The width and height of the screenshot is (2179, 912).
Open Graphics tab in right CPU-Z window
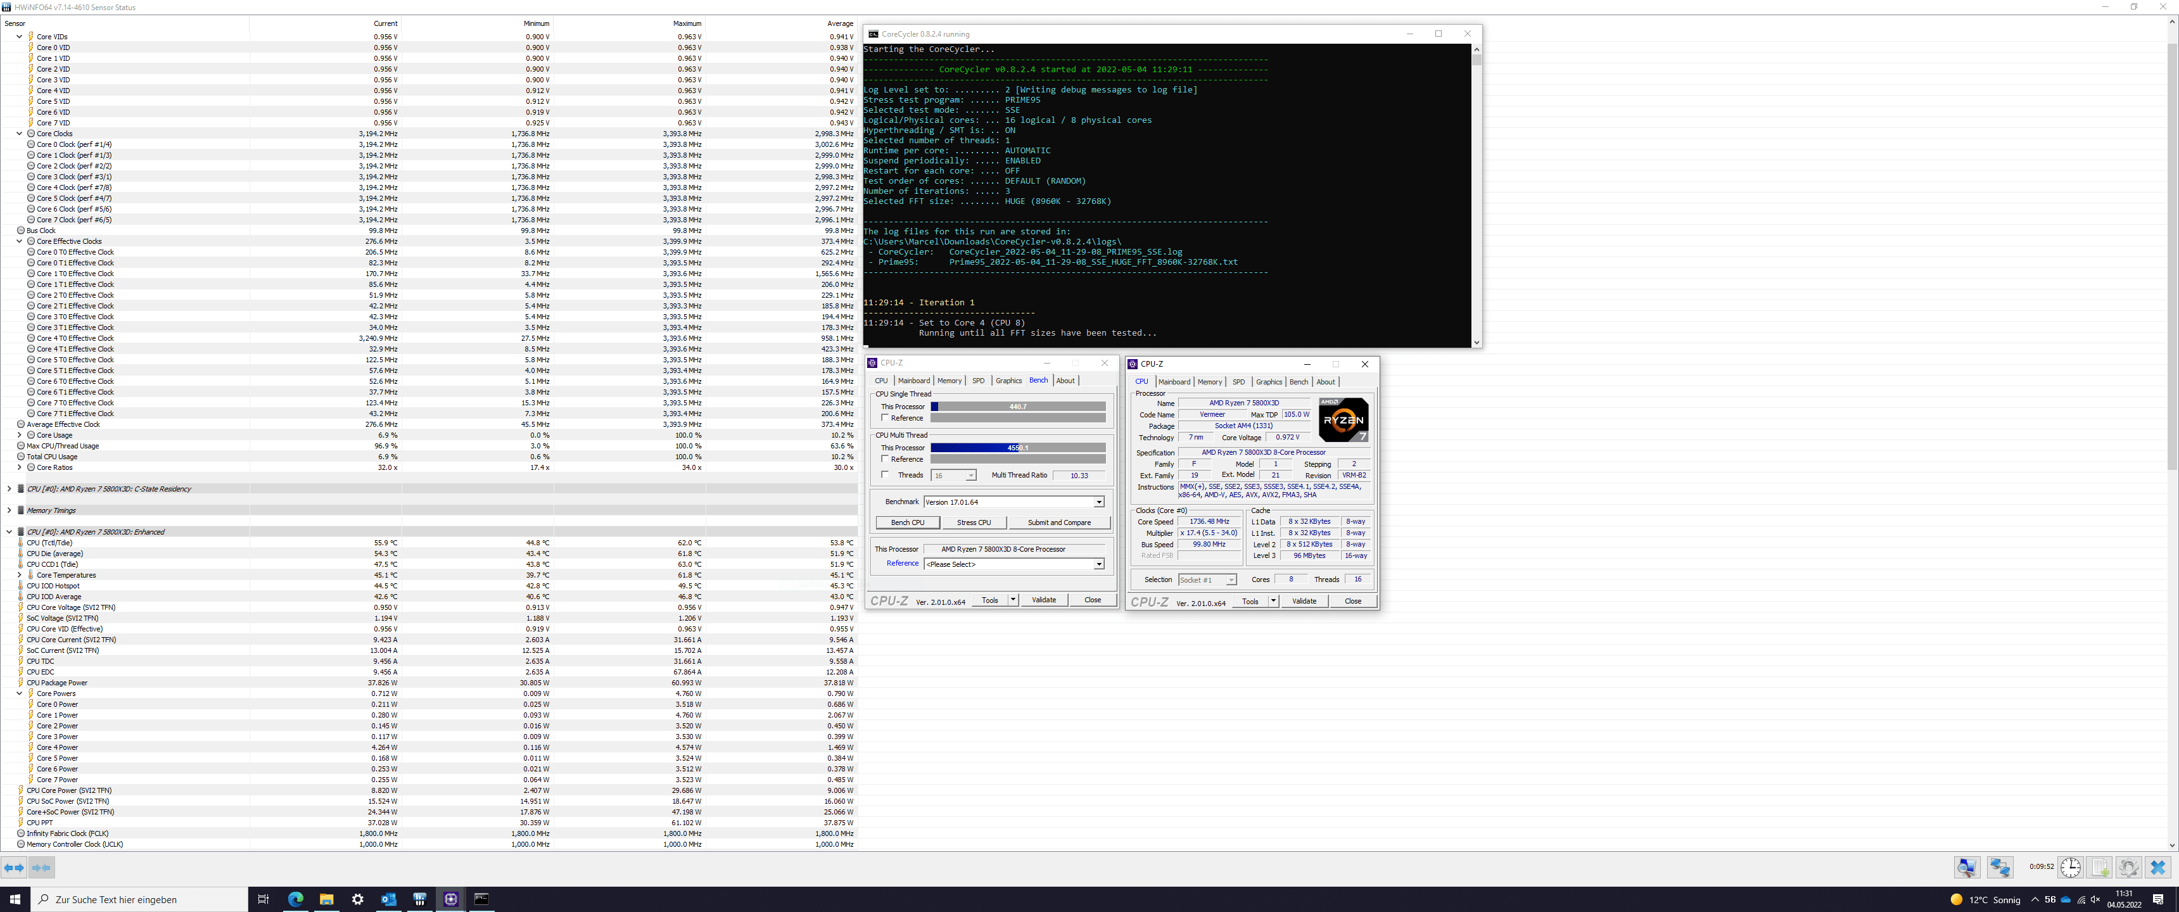point(1269,381)
